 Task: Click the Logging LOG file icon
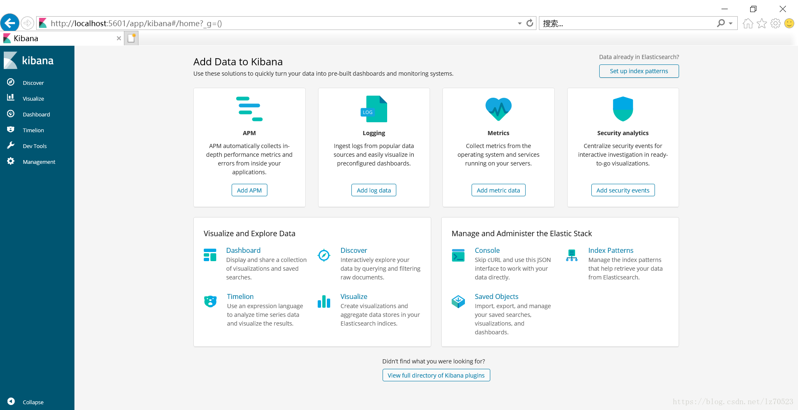(x=374, y=109)
